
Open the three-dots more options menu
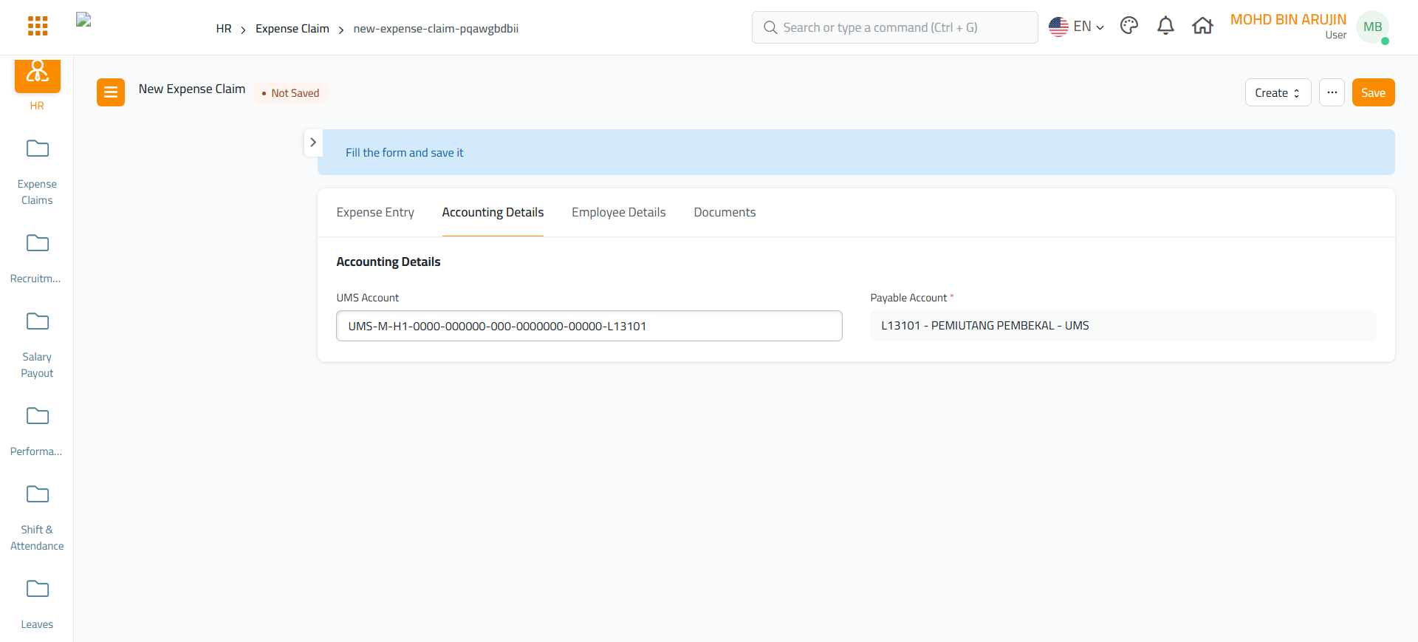[1332, 92]
